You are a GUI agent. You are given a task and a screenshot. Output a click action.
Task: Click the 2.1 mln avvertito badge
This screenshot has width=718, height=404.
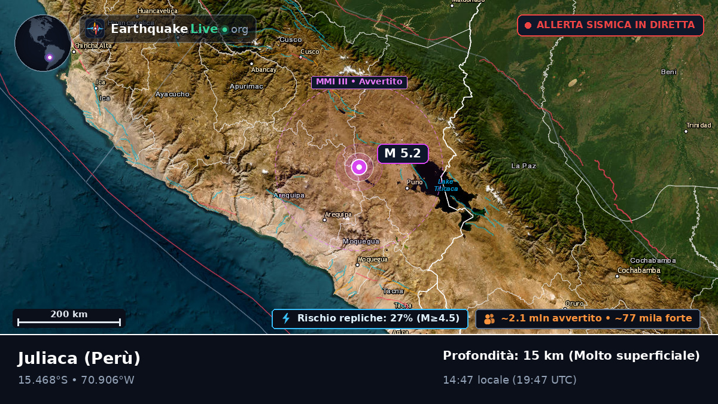pos(588,318)
